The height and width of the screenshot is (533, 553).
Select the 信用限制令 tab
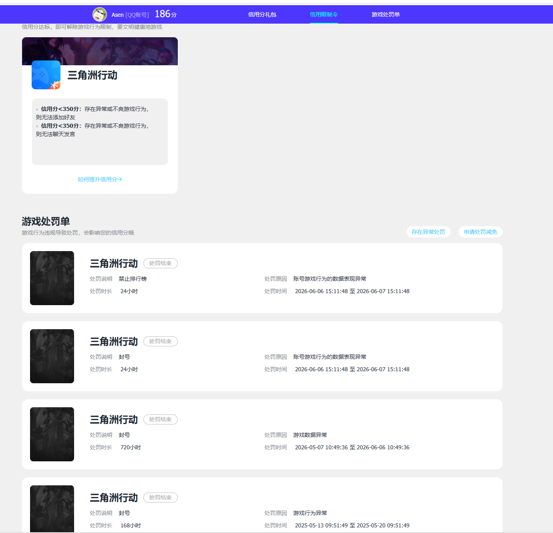pos(324,14)
